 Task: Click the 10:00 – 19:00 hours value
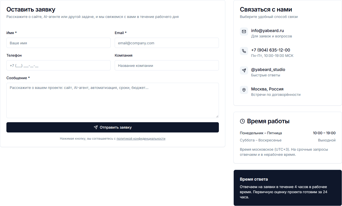point(324,133)
